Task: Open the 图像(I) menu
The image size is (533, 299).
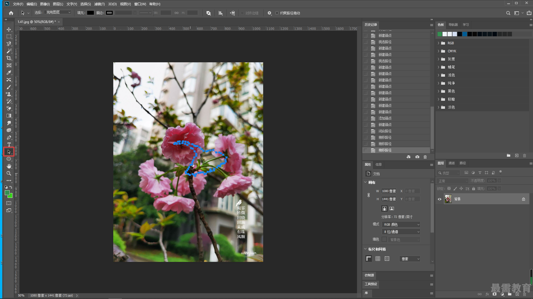Action: tap(45, 4)
